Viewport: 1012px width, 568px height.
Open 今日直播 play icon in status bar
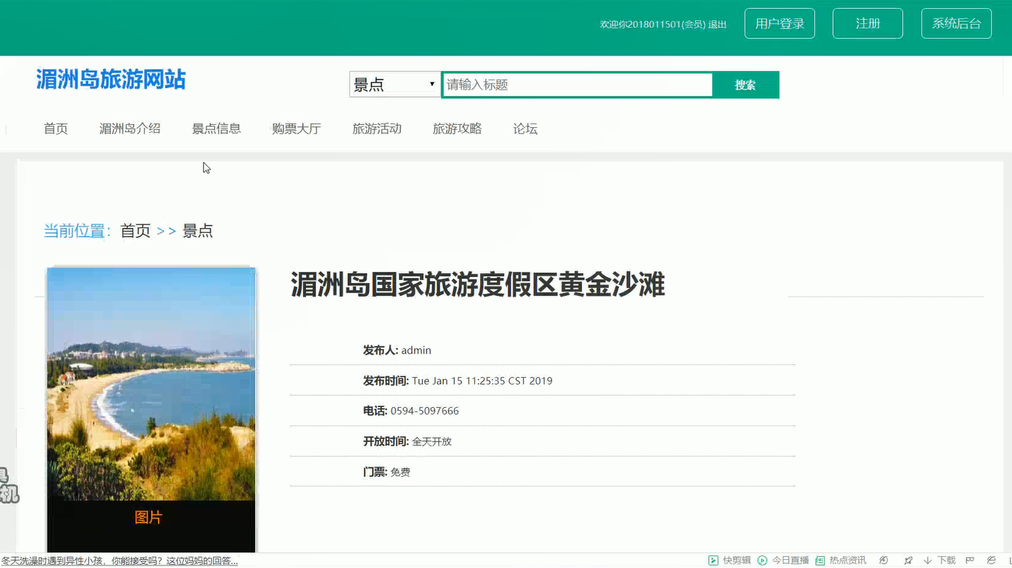tap(763, 561)
